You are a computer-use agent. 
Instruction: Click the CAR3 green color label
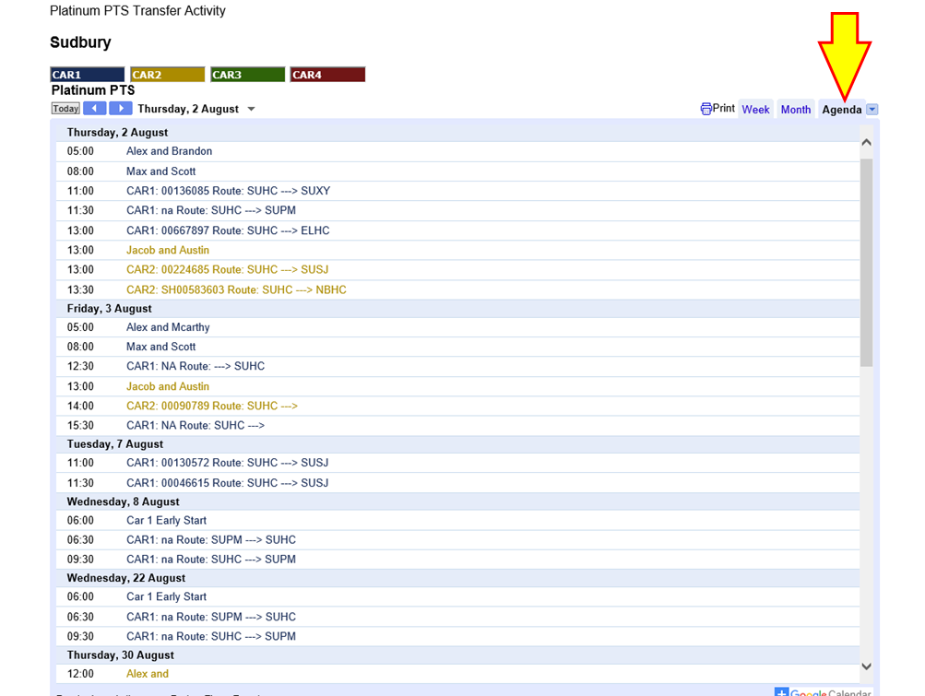[247, 75]
